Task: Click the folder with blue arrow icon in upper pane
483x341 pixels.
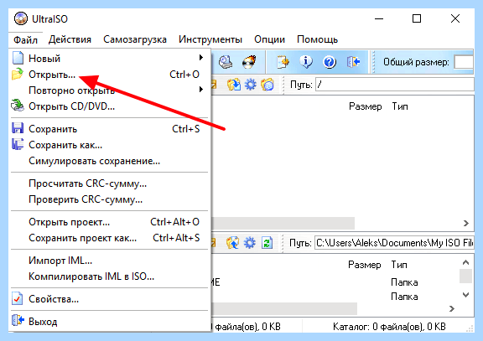Action: (234, 85)
